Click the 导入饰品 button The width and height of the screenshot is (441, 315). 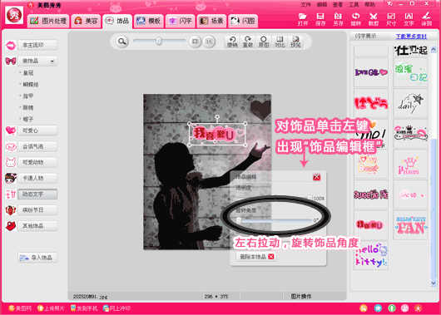click(x=37, y=258)
